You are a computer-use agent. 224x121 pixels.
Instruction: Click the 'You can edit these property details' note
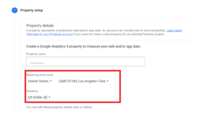(x=59, y=107)
